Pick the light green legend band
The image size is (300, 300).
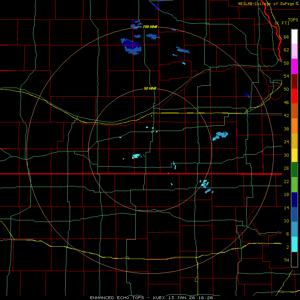tap(294, 185)
